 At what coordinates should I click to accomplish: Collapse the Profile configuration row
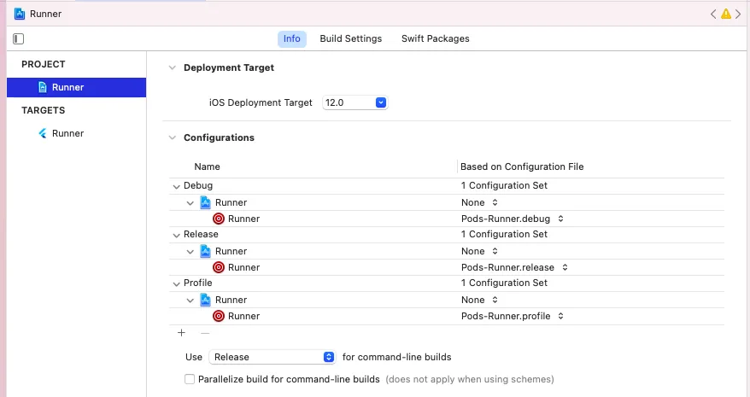click(175, 283)
